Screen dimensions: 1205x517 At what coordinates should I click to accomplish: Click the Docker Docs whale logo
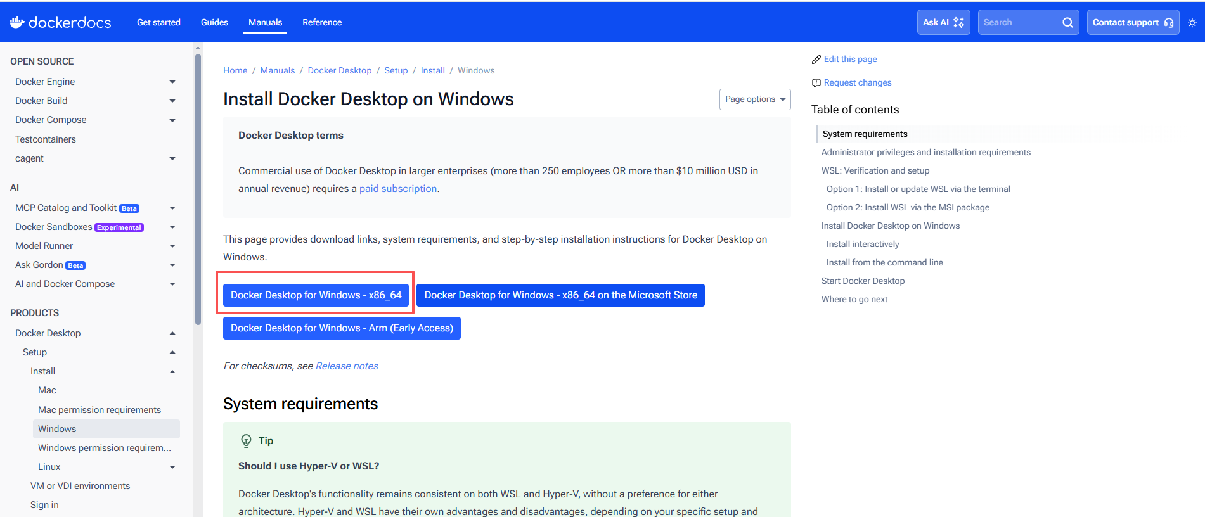pos(60,22)
